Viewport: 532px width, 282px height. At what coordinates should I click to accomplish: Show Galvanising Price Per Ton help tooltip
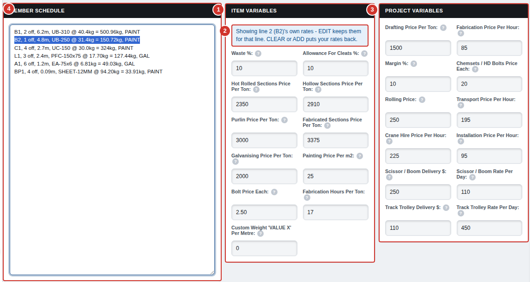click(x=236, y=162)
